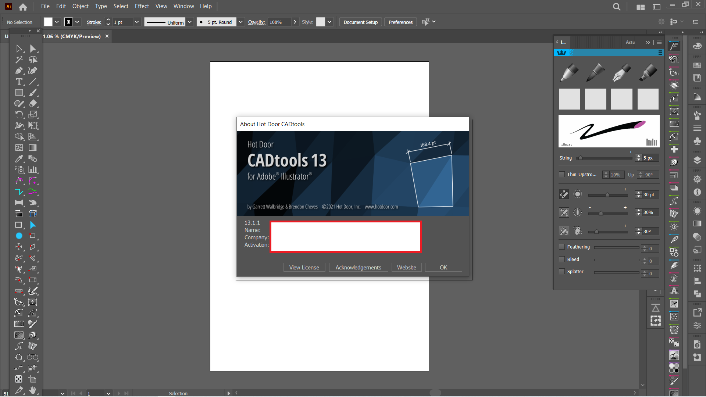Enable the Bleed checkbox
The image size is (706, 397).
click(x=562, y=259)
